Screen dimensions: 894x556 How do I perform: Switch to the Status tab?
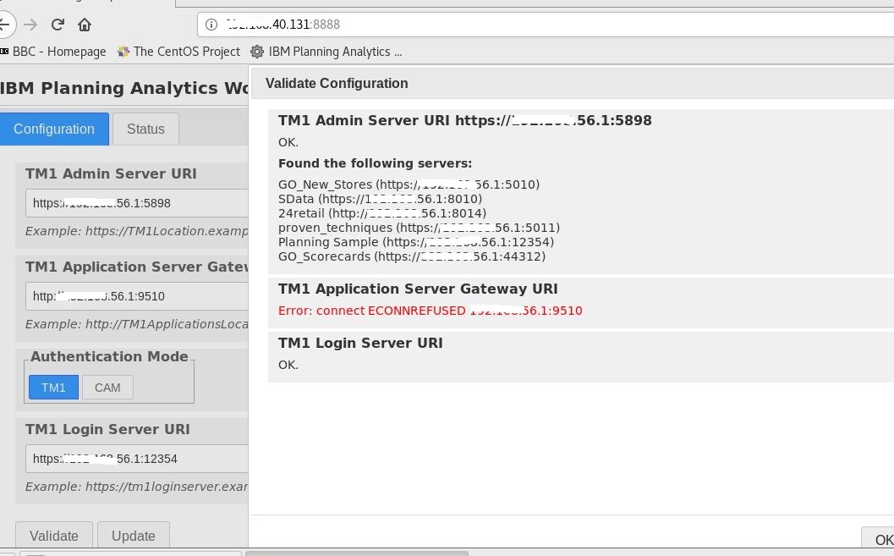click(x=146, y=129)
